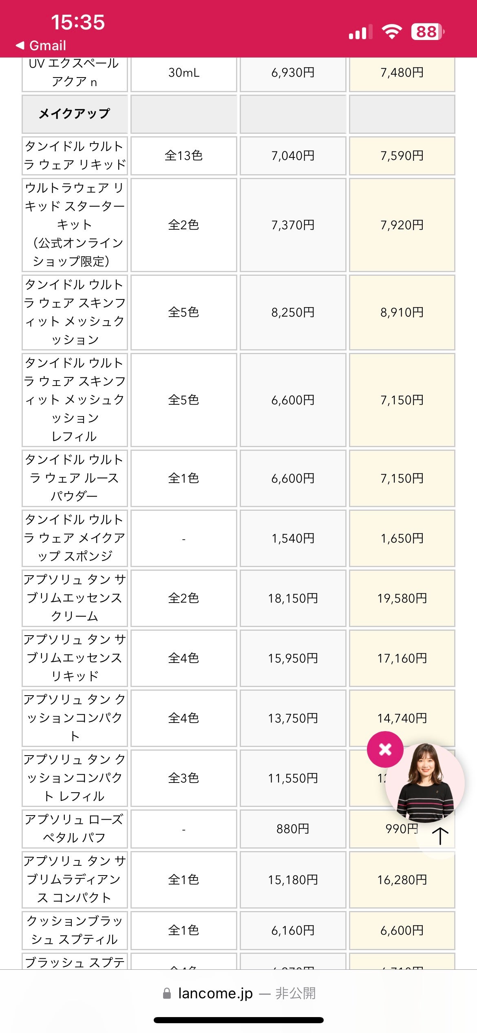Tap the battery indicator showing 88
This screenshot has height=1033, width=477.
point(427,31)
